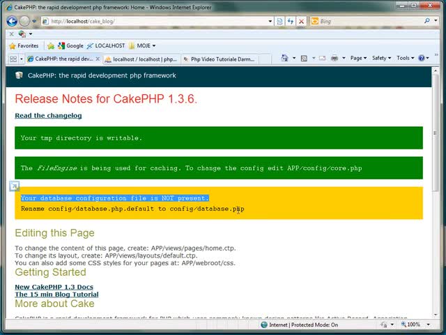This screenshot has height=335, width=446.
Task: Click 'Your tmp directory is writable.' message
Action: [x=82, y=138]
